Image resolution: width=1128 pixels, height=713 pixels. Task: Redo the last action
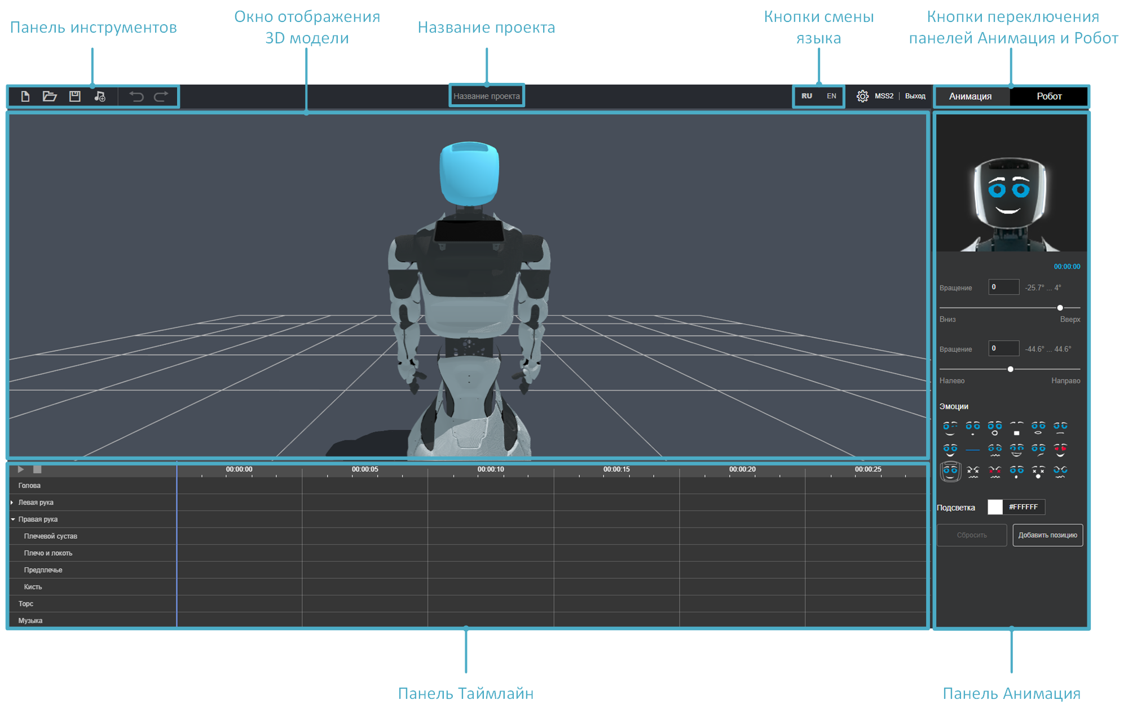[x=161, y=96]
